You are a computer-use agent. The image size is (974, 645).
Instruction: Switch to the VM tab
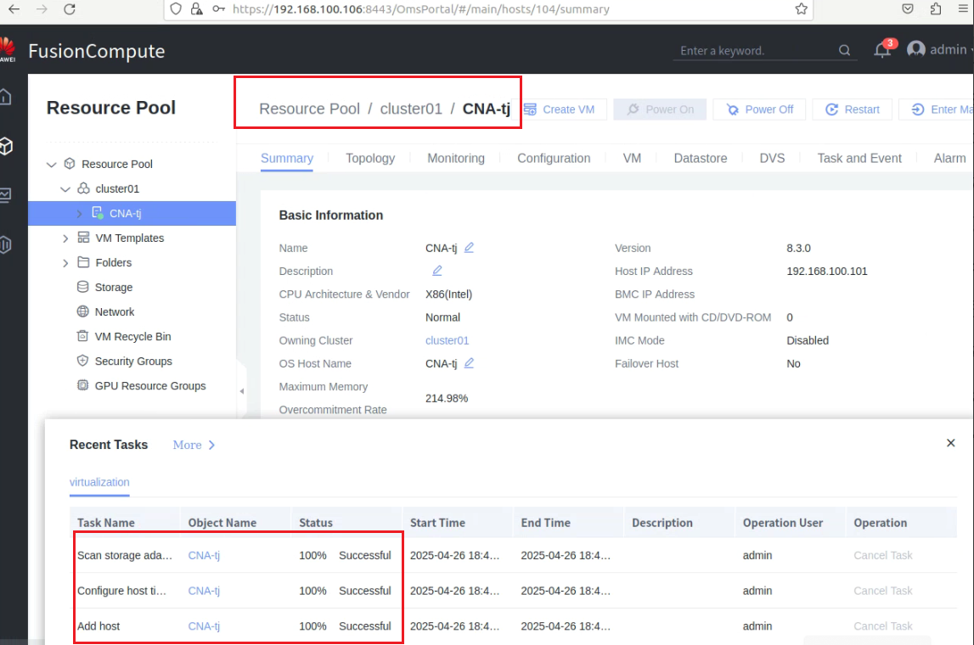(x=632, y=159)
